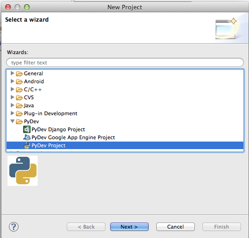Click the Google App Engine project icon
The height and width of the screenshot is (238, 249).
pyautogui.click(x=27, y=137)
